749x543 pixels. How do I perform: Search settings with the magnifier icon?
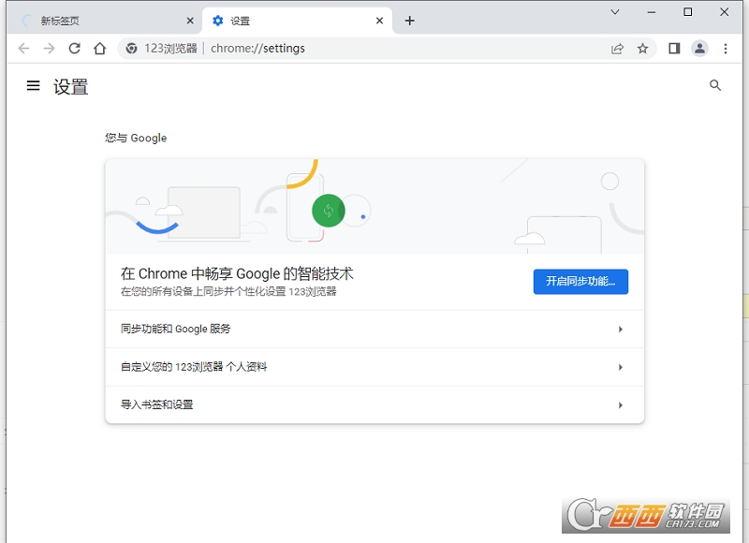tap(715, 85)
